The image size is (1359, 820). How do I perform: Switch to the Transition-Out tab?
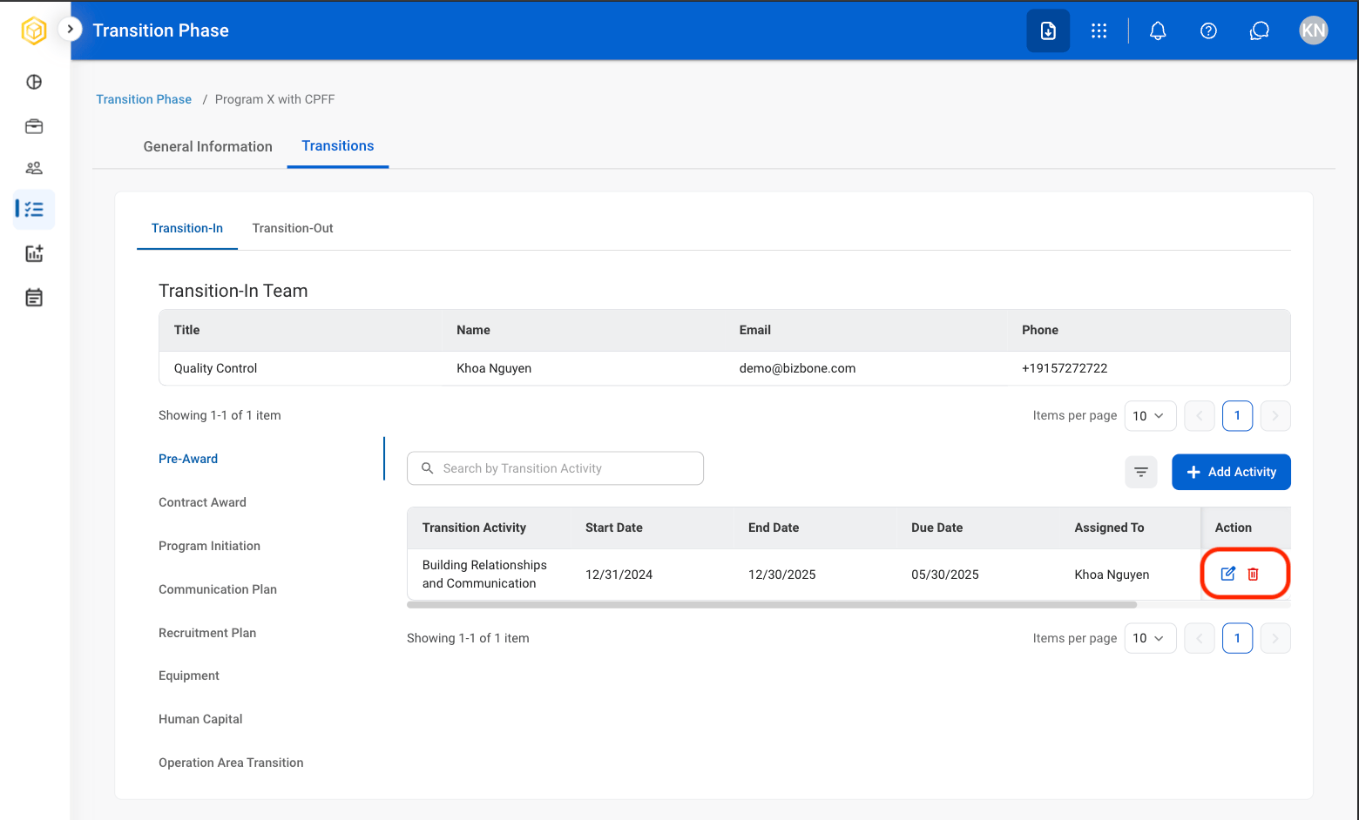pyautogui.click(x=293, y=228)
